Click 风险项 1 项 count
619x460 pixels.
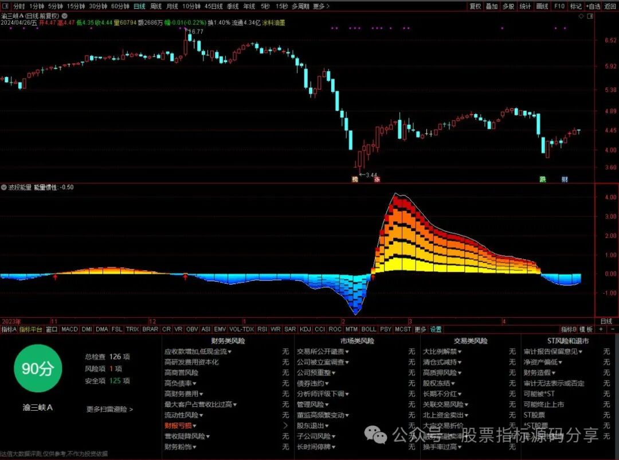click(103, 369)
